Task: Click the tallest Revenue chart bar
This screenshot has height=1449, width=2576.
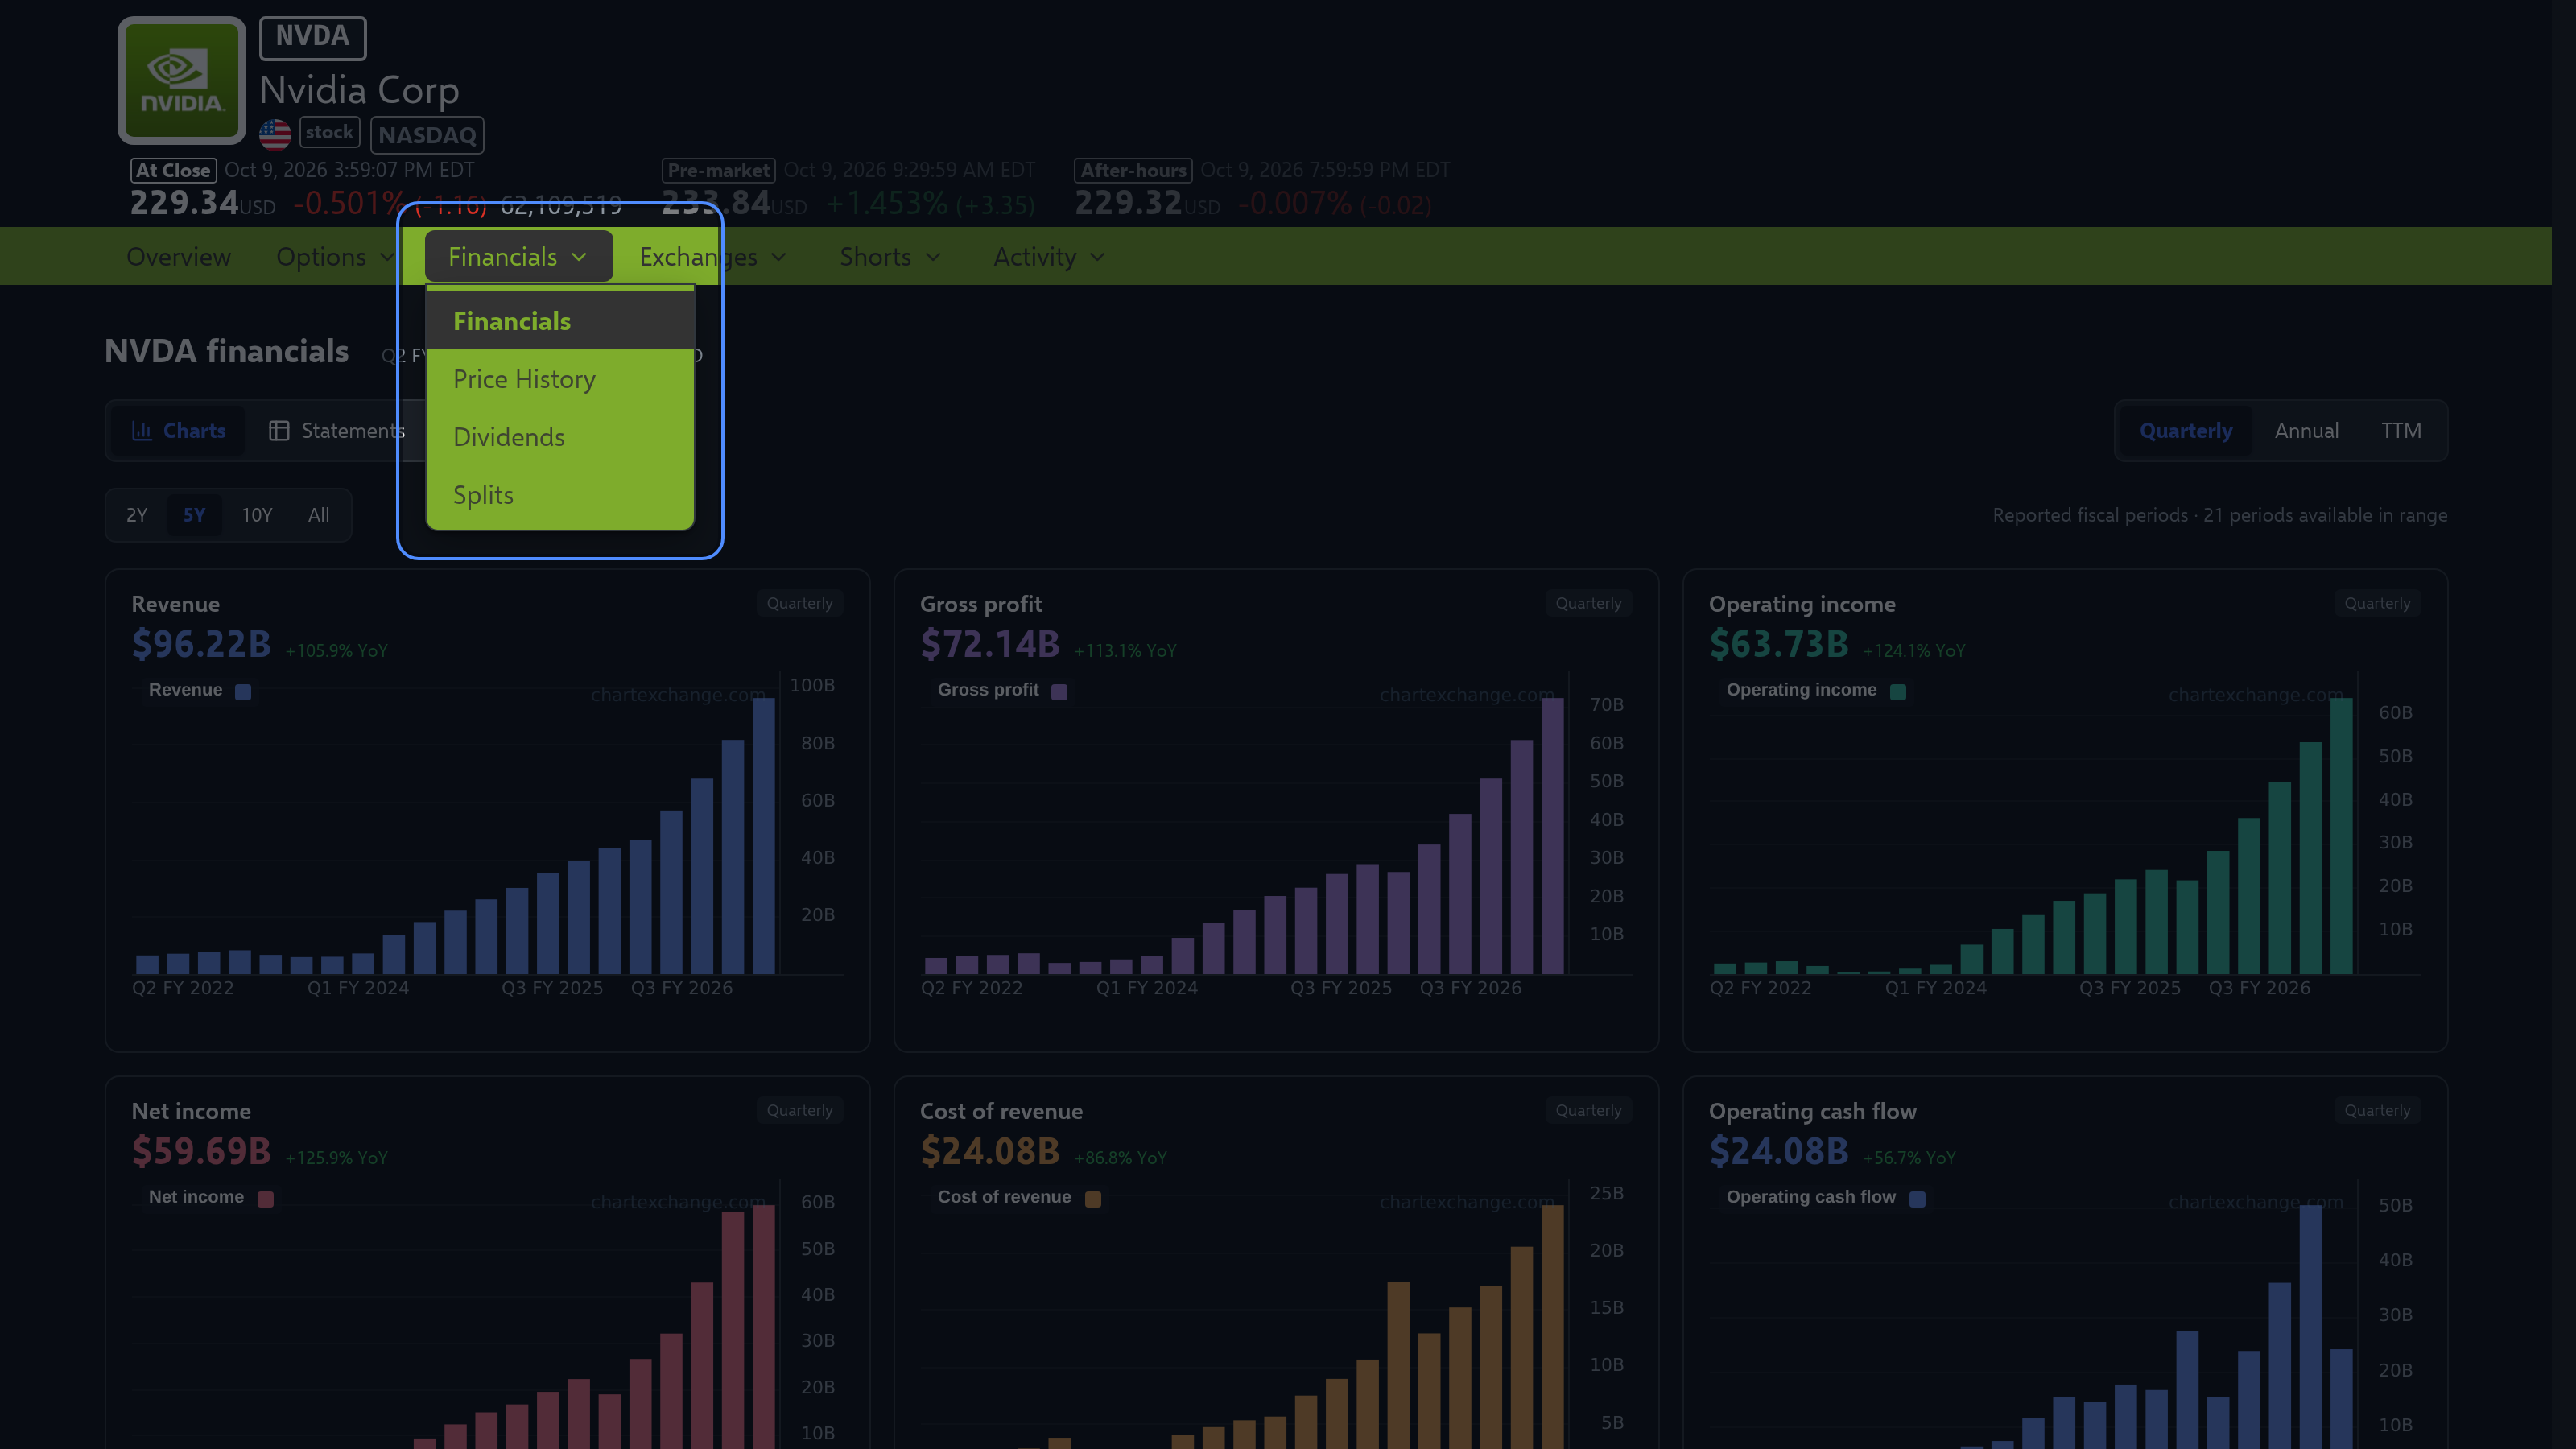Action: pos(764,836)
